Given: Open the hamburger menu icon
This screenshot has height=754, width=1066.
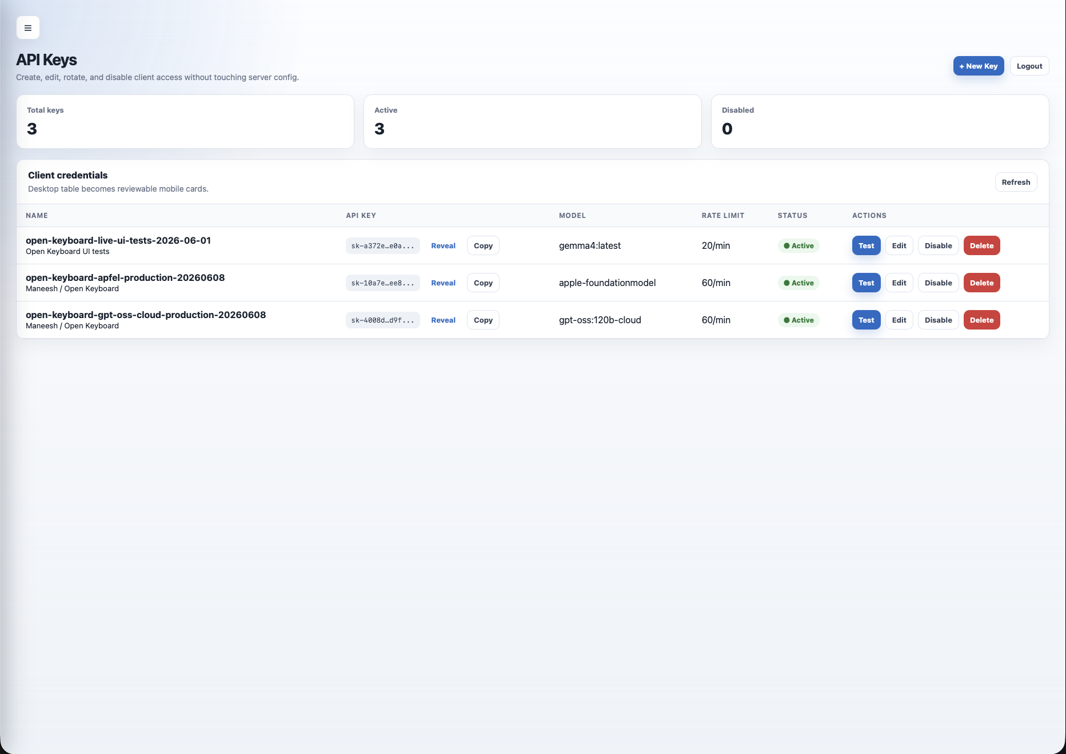Looking at the screenshot, I should [x=28, y=27].
